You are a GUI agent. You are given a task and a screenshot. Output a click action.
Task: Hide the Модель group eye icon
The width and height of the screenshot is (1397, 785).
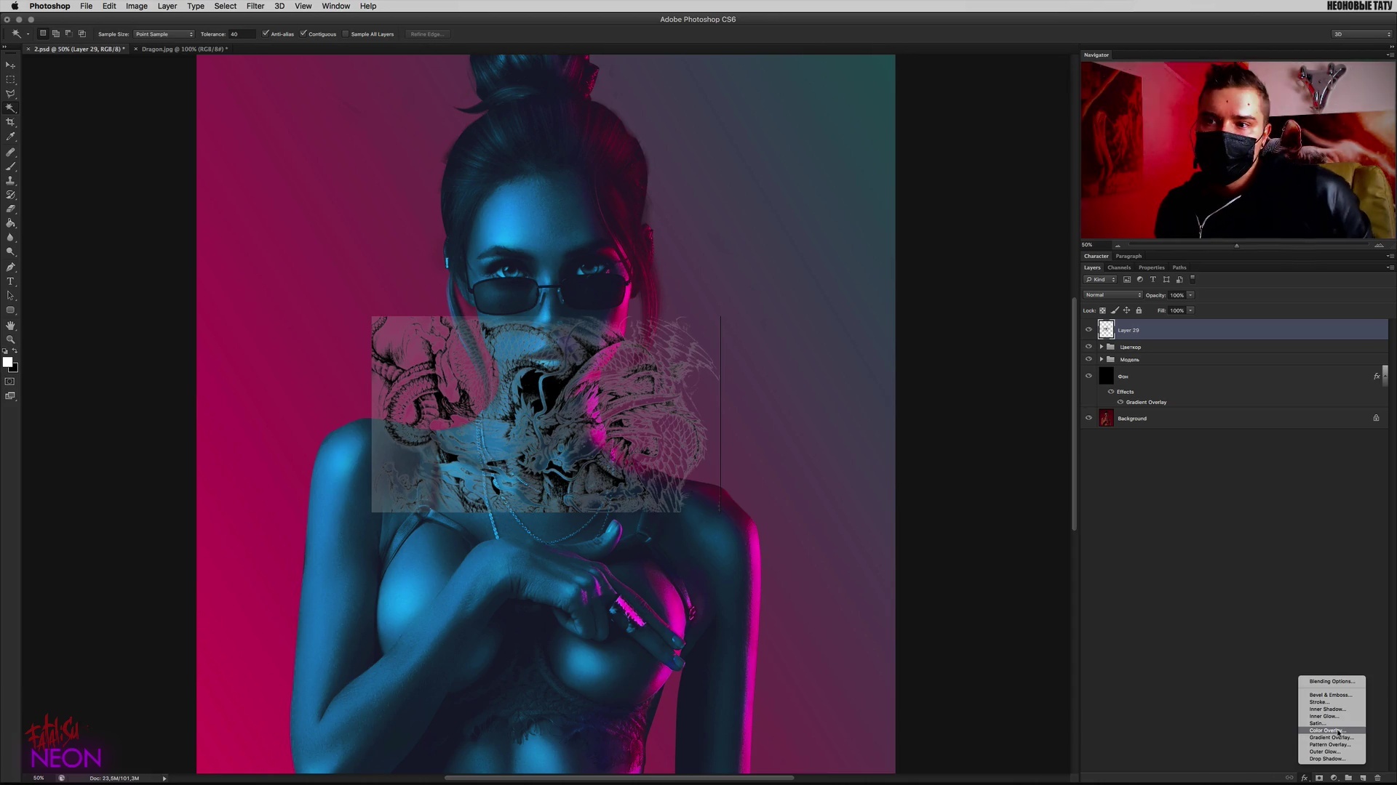coord(1088,359)
